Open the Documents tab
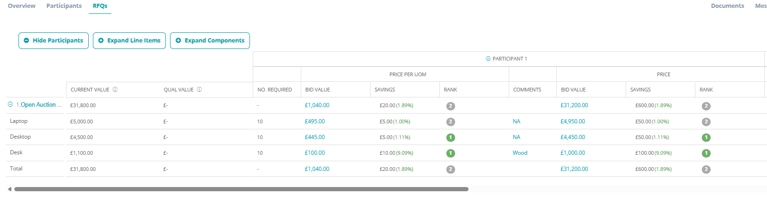767x200 pixels. 727,6
